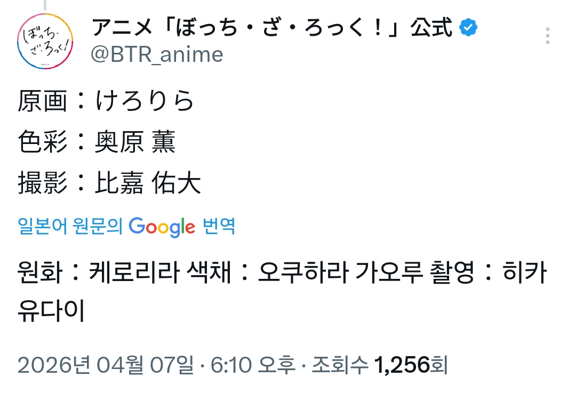Open the three-dot more options menu
576x393 pixels.
coord(547,36)
